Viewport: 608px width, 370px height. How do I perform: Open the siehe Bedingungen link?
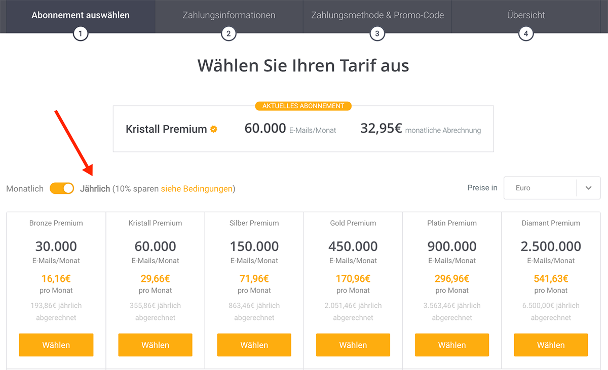pos(197,189)
